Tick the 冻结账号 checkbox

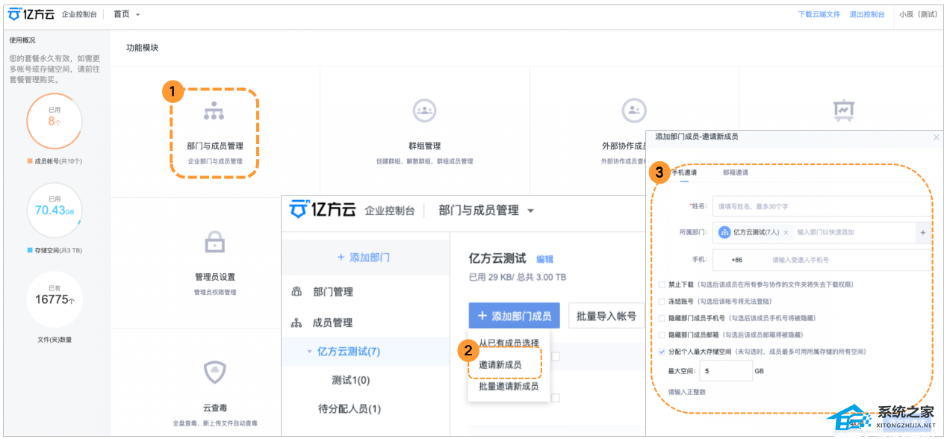tap(662, 302)
